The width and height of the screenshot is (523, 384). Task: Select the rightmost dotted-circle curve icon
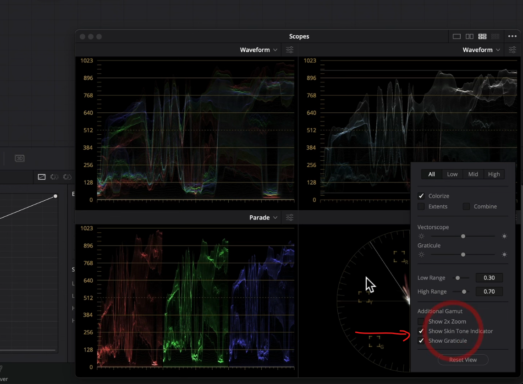pyautogui.click(x=67, y=177)
